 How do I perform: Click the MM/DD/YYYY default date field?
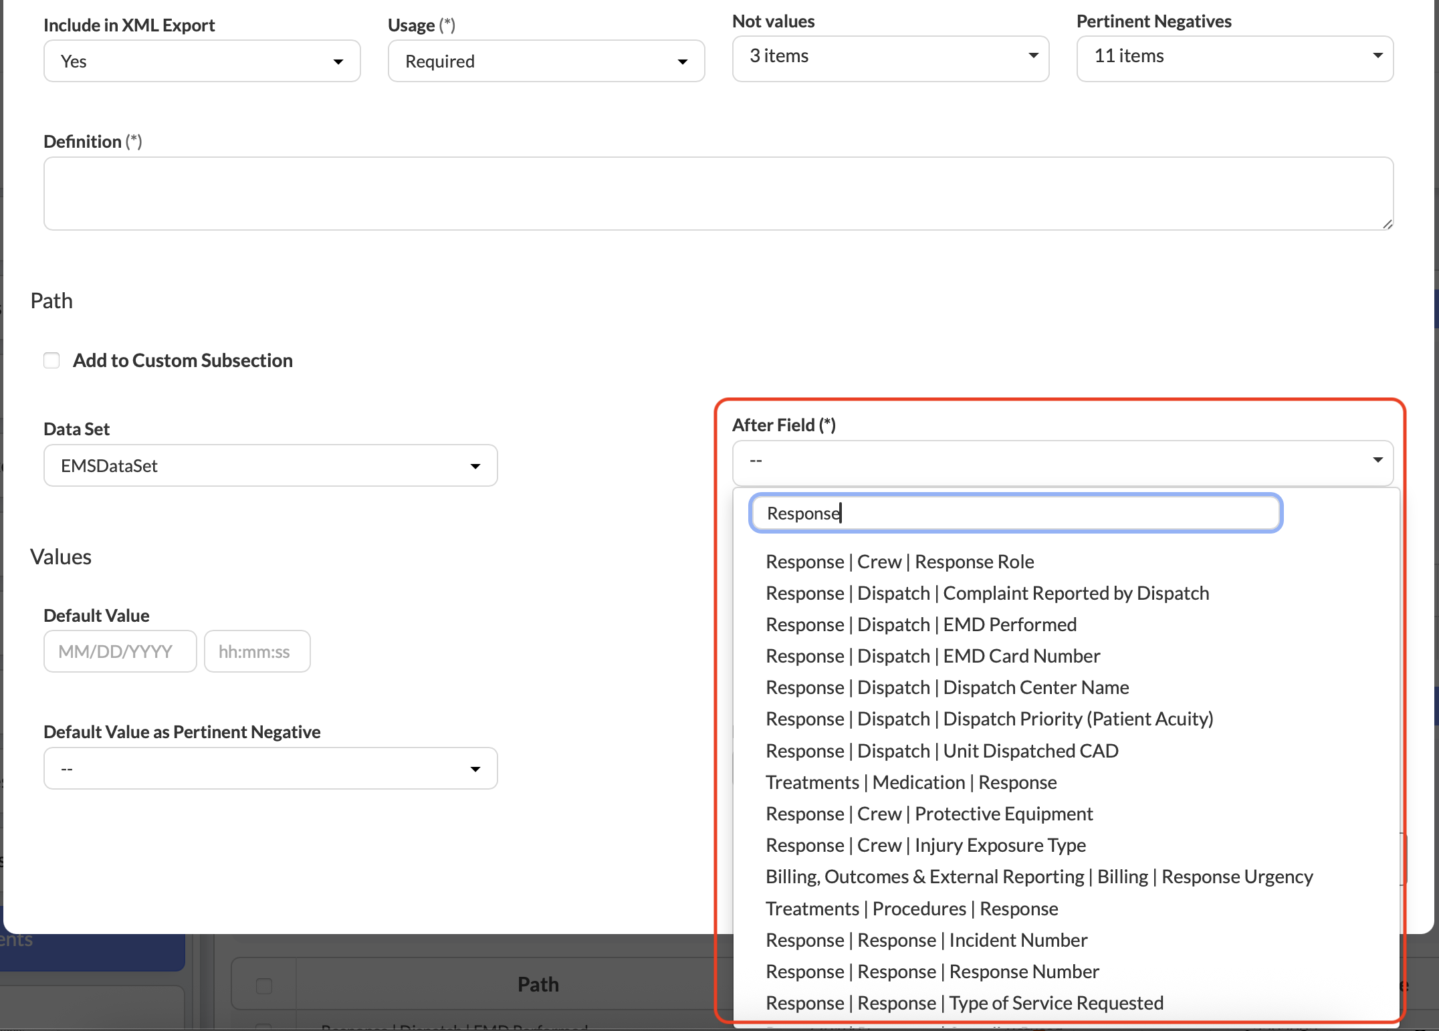pos(120,652)
